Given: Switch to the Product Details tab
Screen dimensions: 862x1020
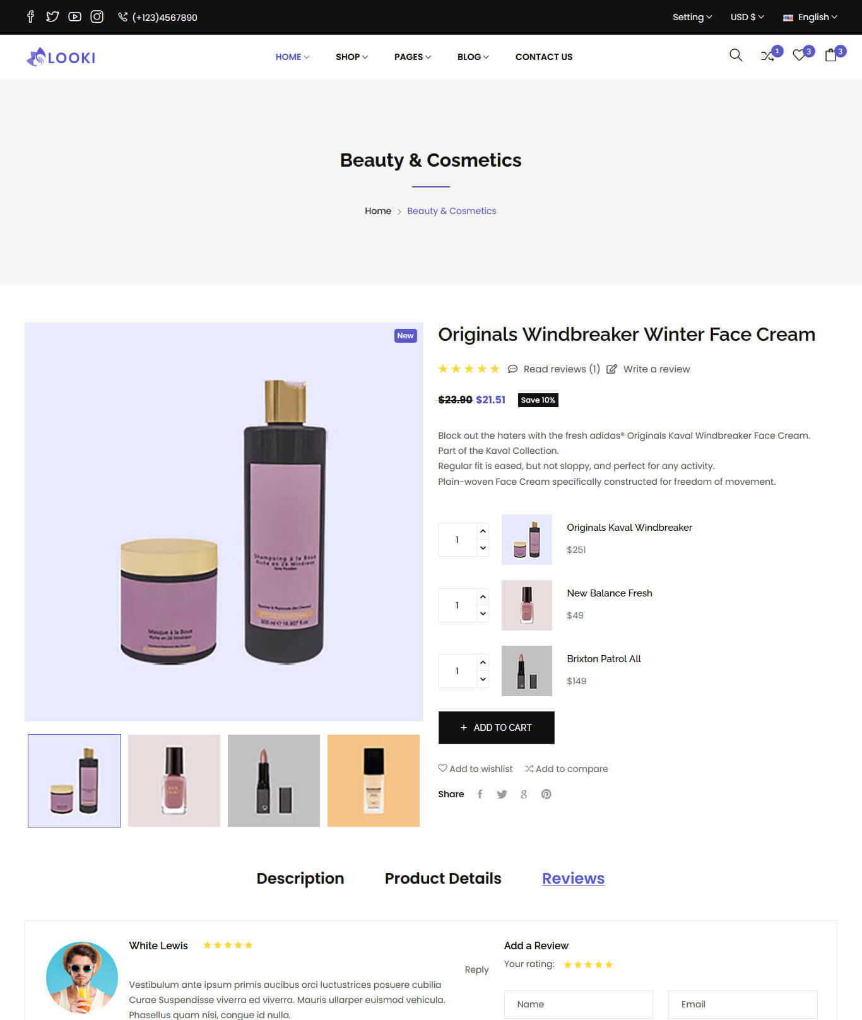Looking at the screenshot, I should click(443, 878).
